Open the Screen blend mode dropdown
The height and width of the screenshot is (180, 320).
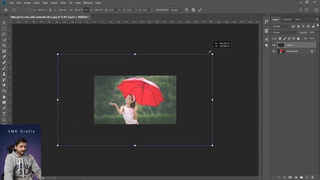(285, 32)
